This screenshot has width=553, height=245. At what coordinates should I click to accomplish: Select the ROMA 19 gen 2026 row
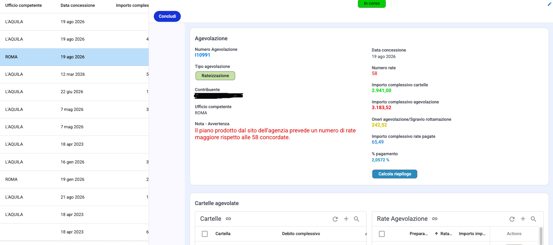point(74,179)
